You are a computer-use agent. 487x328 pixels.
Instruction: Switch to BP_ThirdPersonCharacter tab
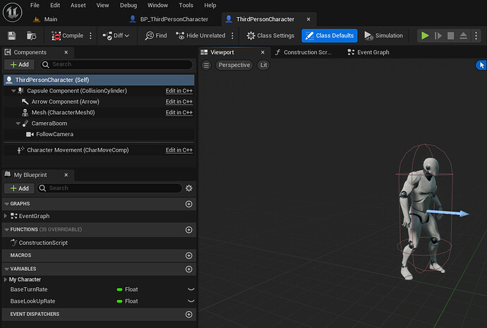tap(169, 19)
